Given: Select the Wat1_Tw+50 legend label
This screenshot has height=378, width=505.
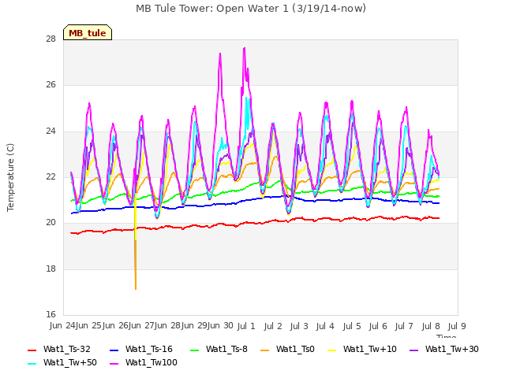Looking at the screenshot, I should [70, 363].
